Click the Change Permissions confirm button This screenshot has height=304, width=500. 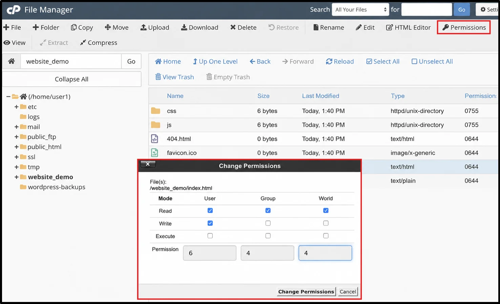click(306, 291)
